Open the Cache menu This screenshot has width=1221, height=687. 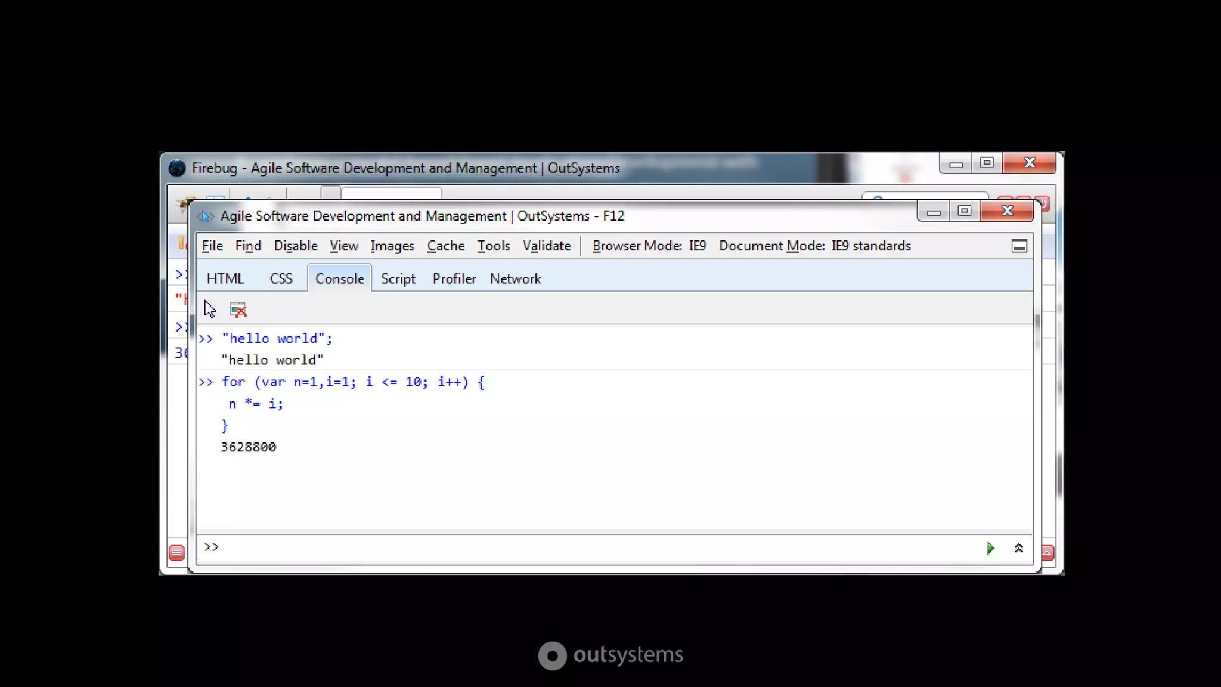pos(446,246)
